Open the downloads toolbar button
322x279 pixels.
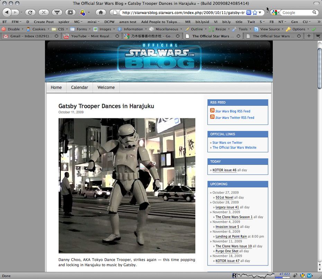point(57,12)
